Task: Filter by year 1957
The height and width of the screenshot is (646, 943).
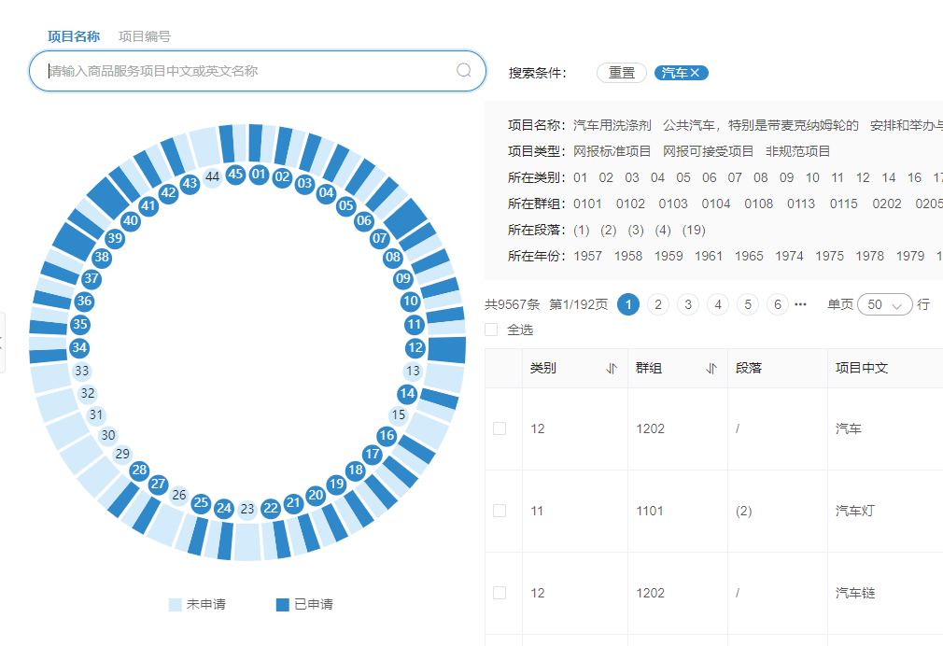Action: tap(587, 256)
